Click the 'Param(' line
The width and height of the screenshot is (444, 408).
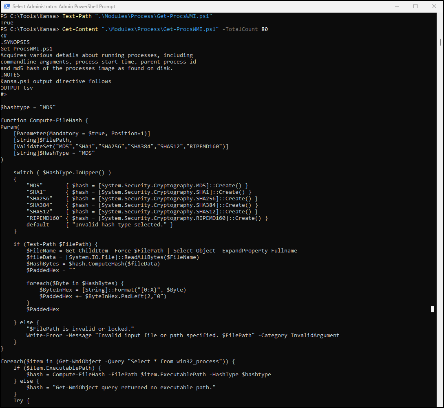10,127
